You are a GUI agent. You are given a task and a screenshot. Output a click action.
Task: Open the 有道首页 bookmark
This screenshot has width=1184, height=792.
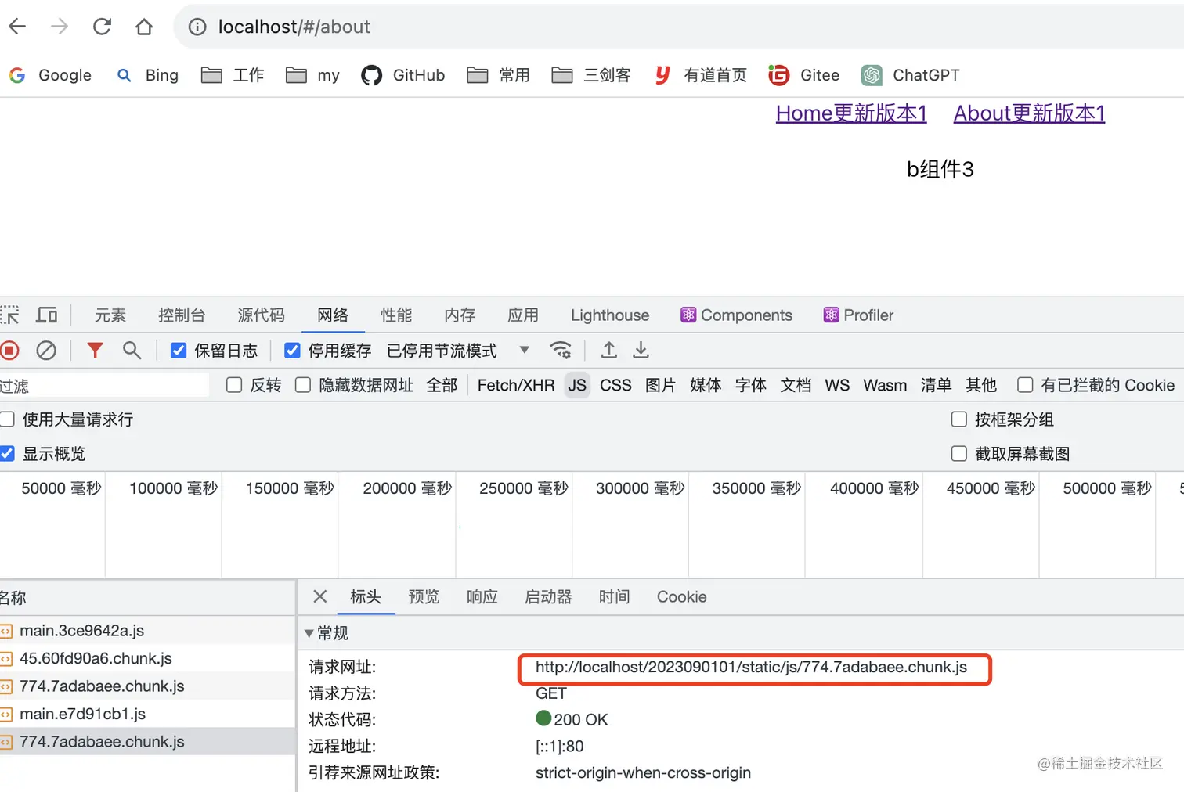pos(701,75)
